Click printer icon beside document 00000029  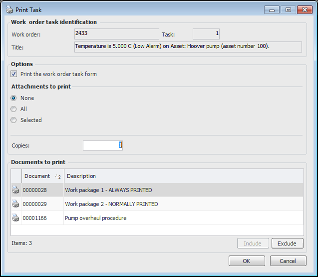tap(15, 203)
